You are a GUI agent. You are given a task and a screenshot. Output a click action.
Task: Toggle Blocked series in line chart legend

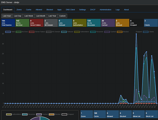(x=123, y=32)
